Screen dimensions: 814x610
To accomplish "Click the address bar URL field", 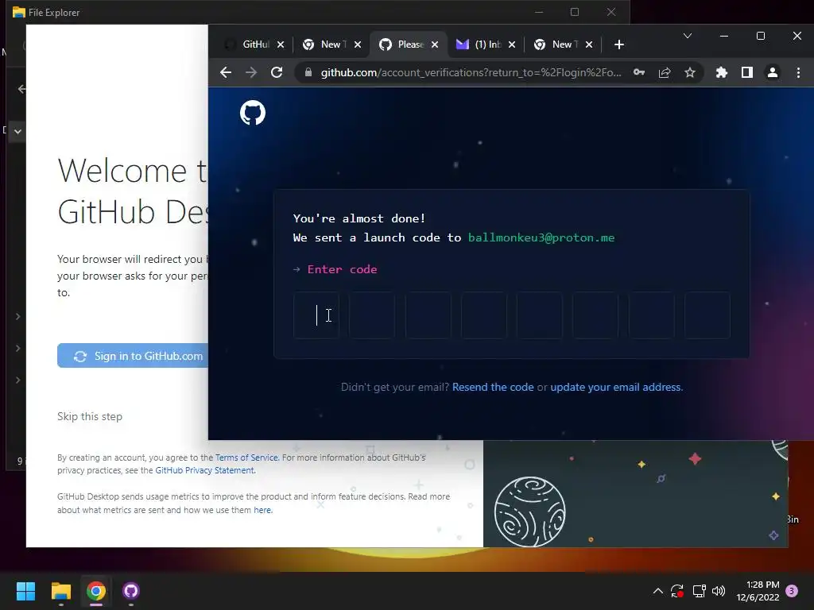I will (471, 72).
